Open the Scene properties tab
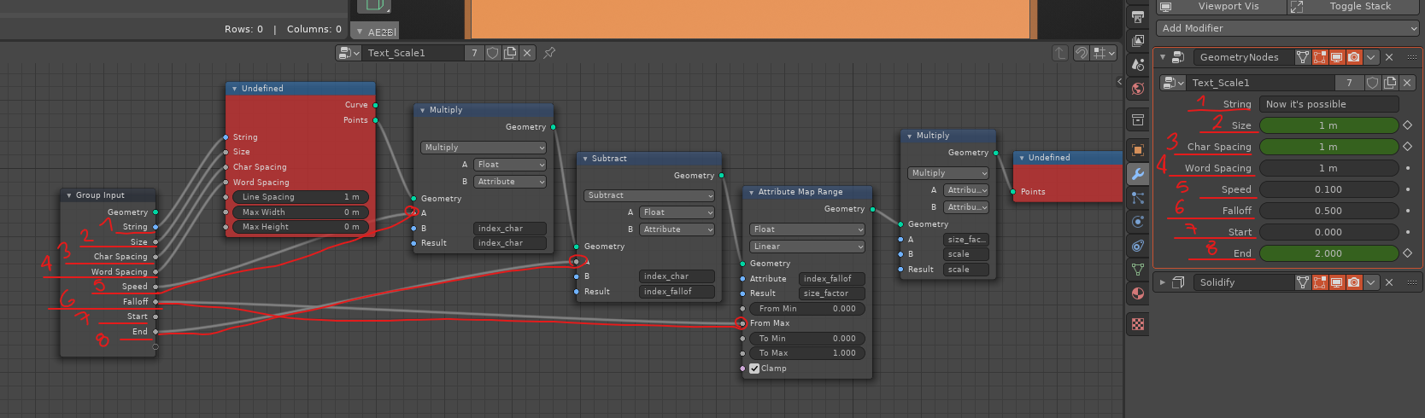Image resolution: width=1425 pixels, height=418 pixels. click(x=1138, y=64)
